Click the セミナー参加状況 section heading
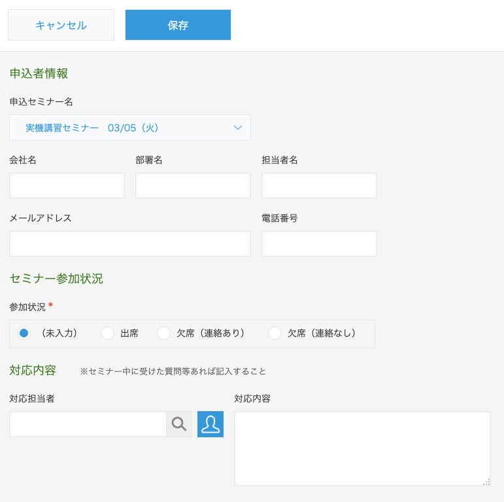 point(56,278)
